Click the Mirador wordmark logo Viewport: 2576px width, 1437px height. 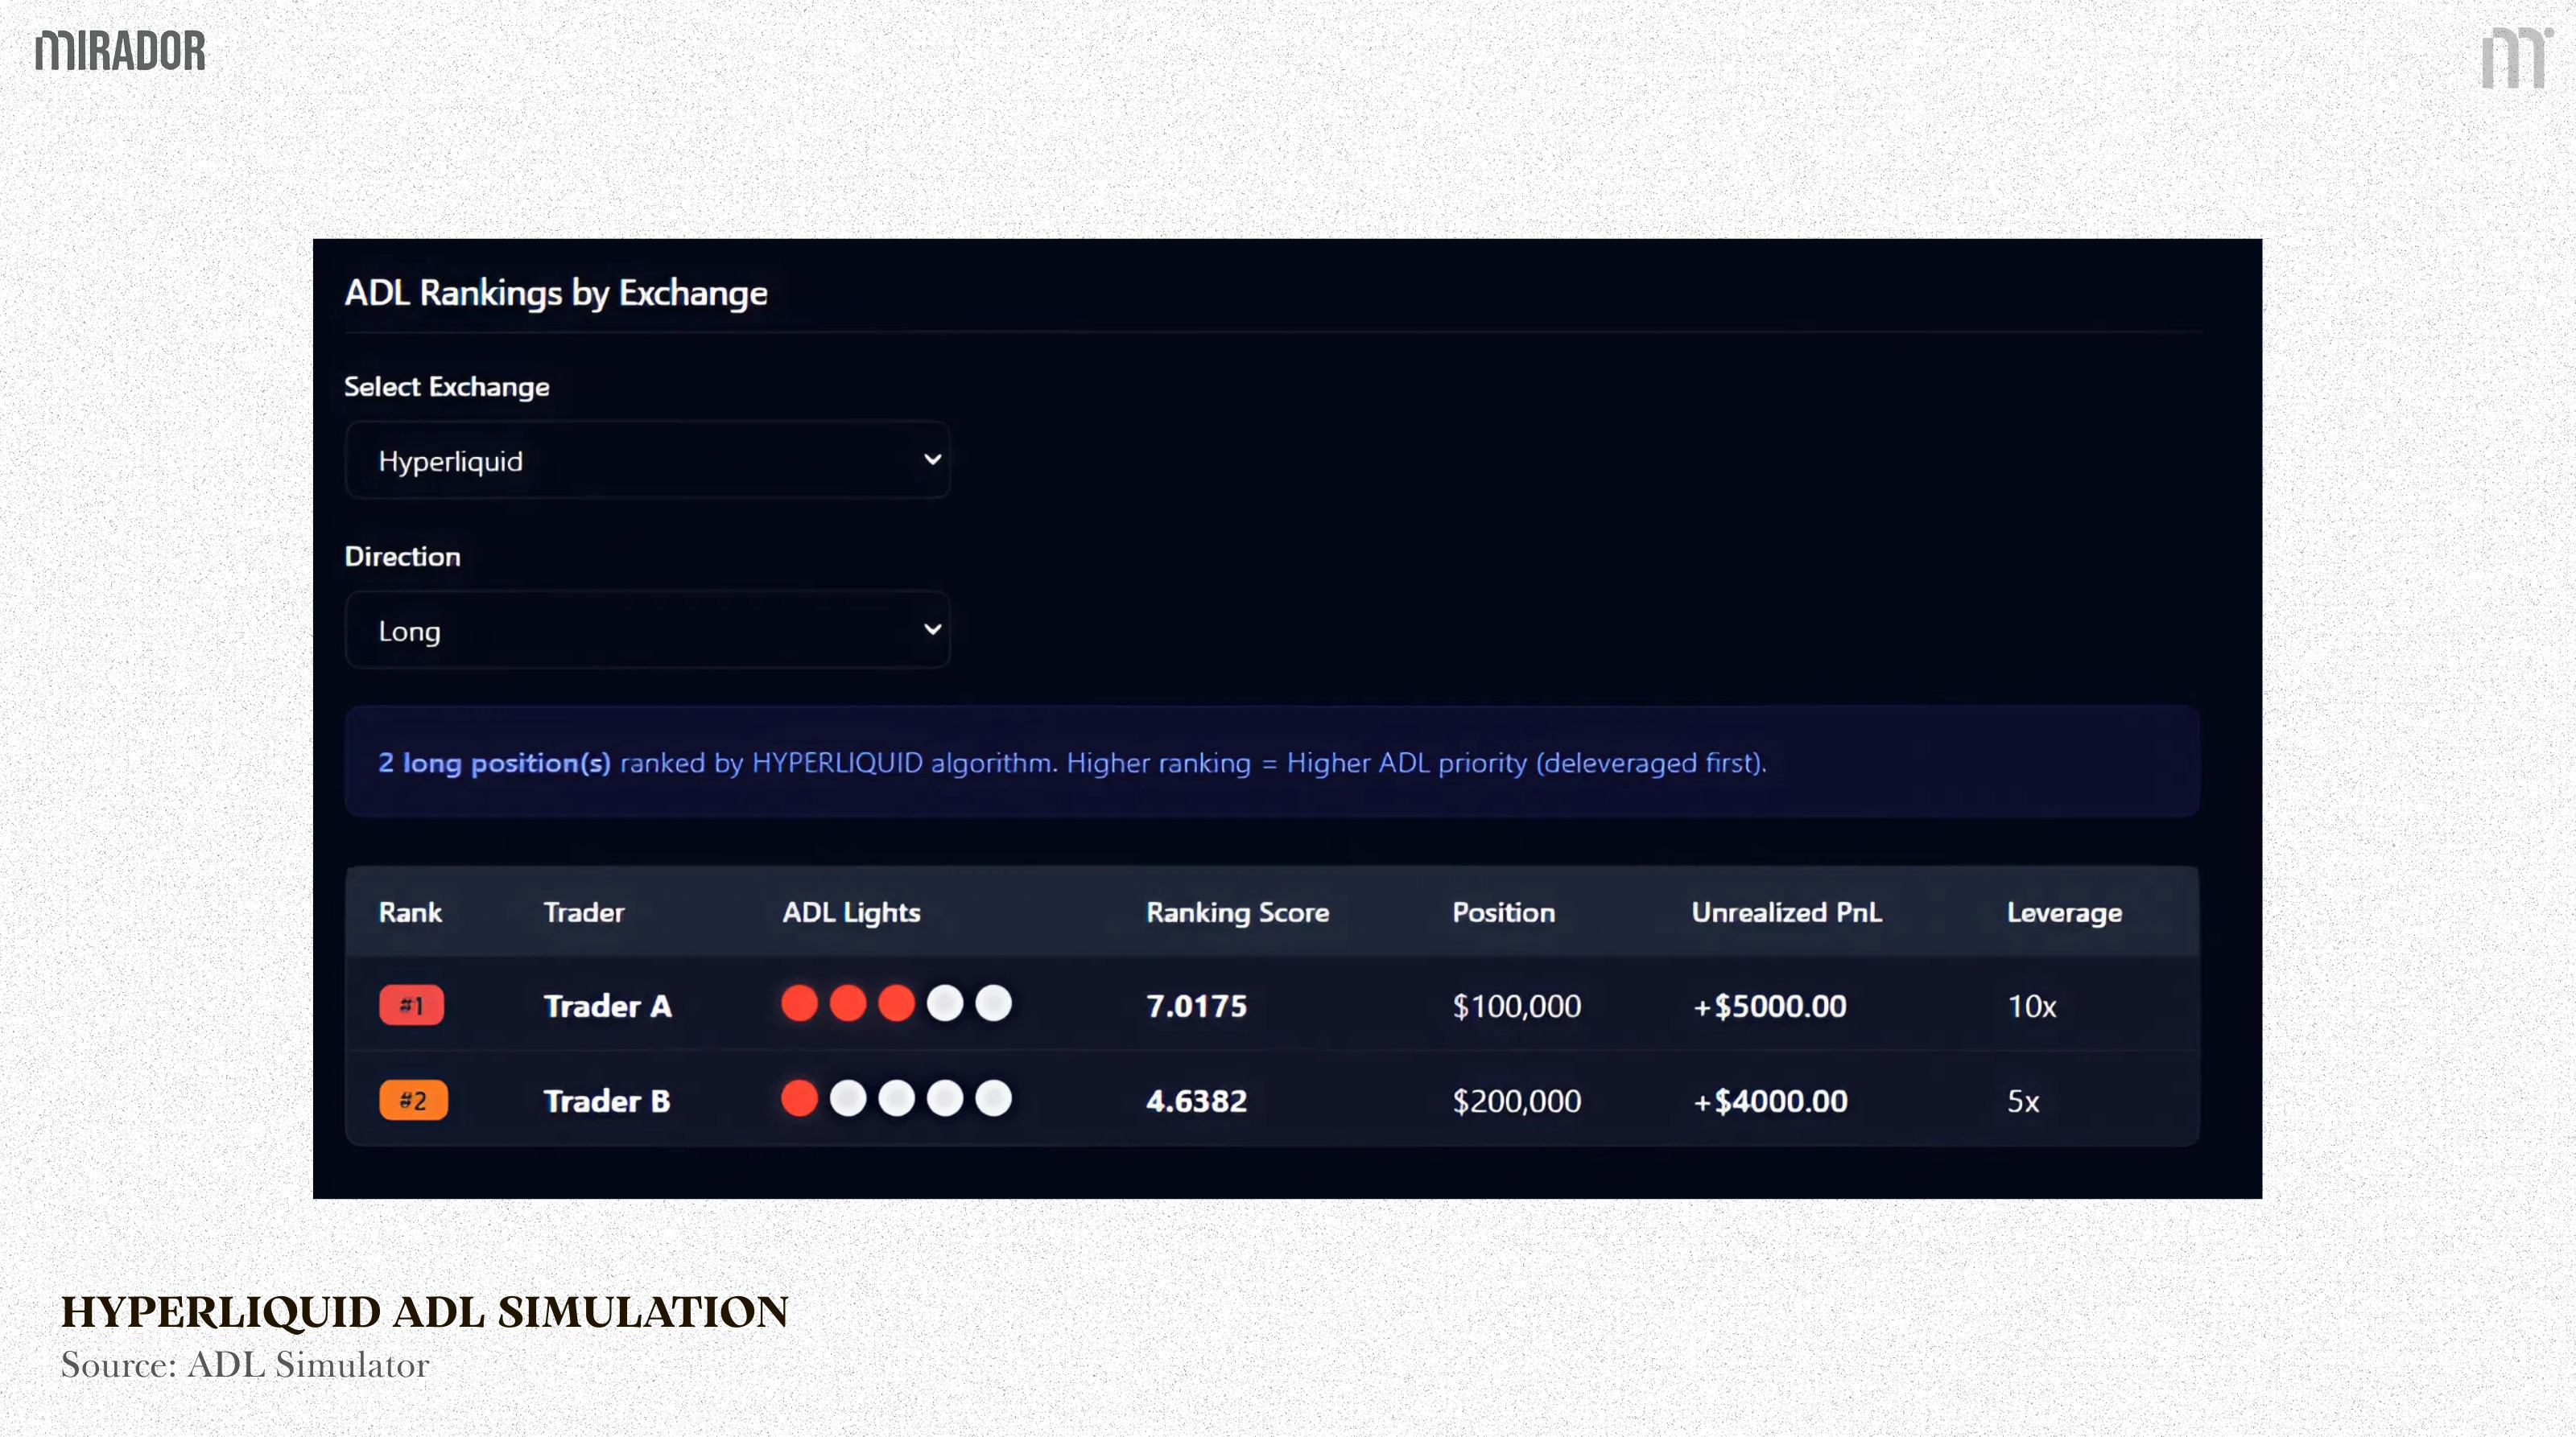pyautogui.click(x=120, y=51)
